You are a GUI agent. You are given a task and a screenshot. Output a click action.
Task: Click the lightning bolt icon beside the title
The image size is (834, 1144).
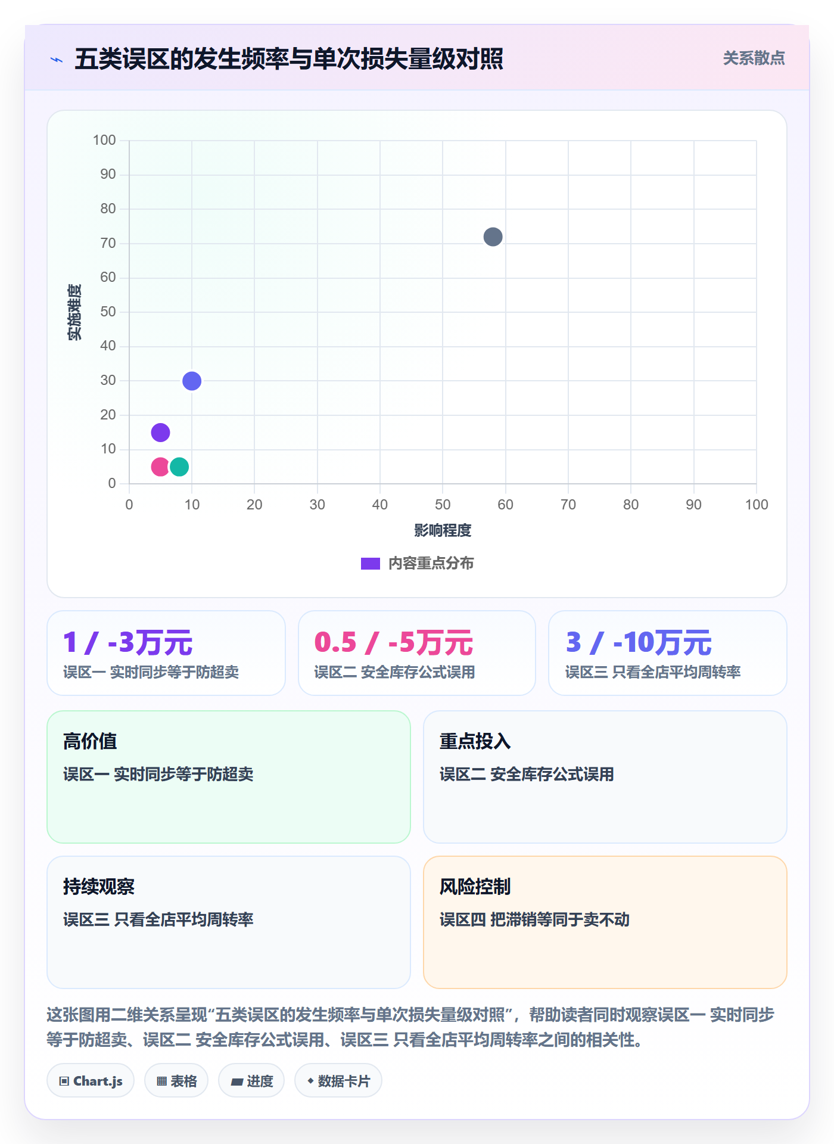pos(57,60)
